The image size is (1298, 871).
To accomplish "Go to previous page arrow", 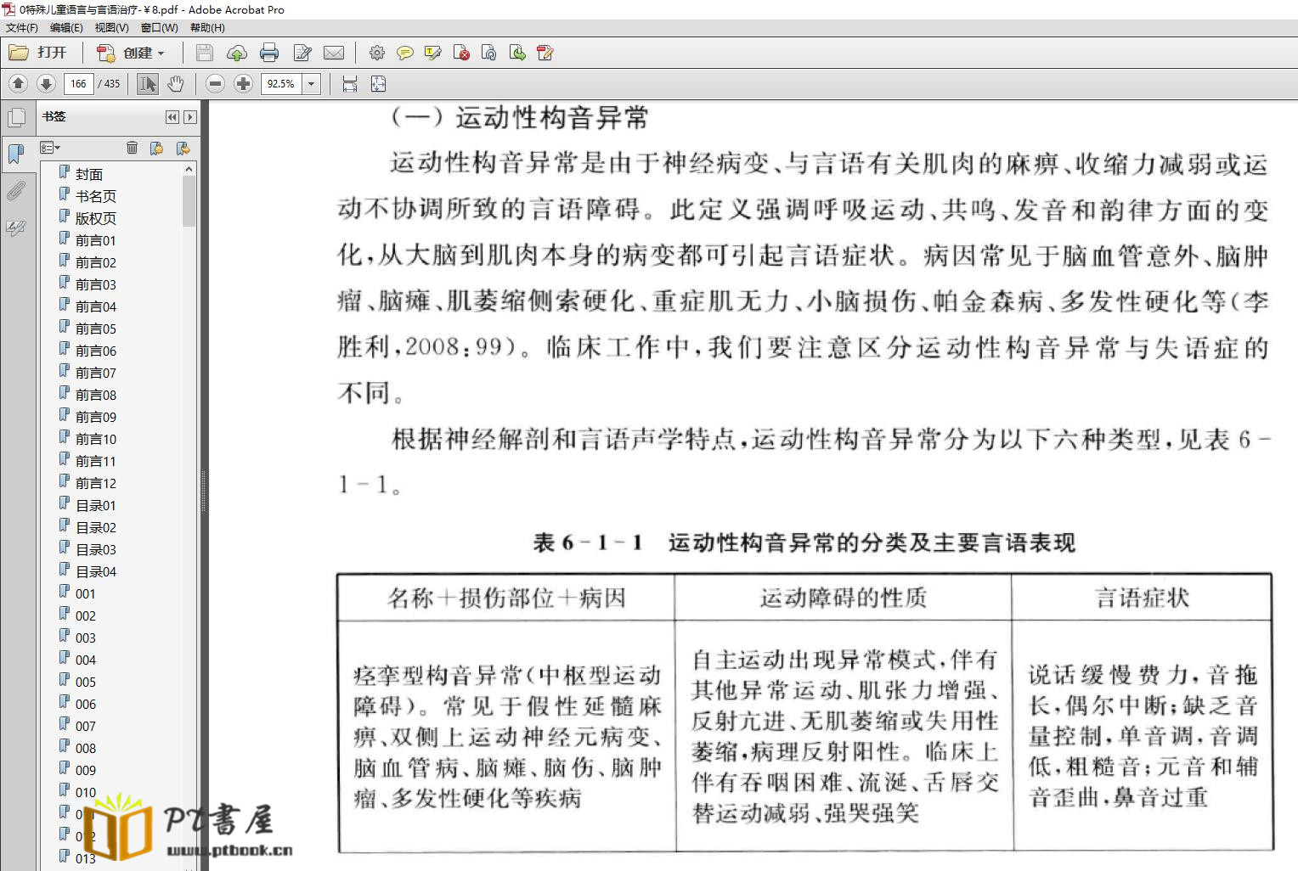I will (19, 83).
